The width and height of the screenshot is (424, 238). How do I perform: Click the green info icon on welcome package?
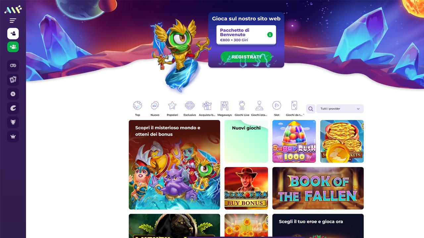270,35
